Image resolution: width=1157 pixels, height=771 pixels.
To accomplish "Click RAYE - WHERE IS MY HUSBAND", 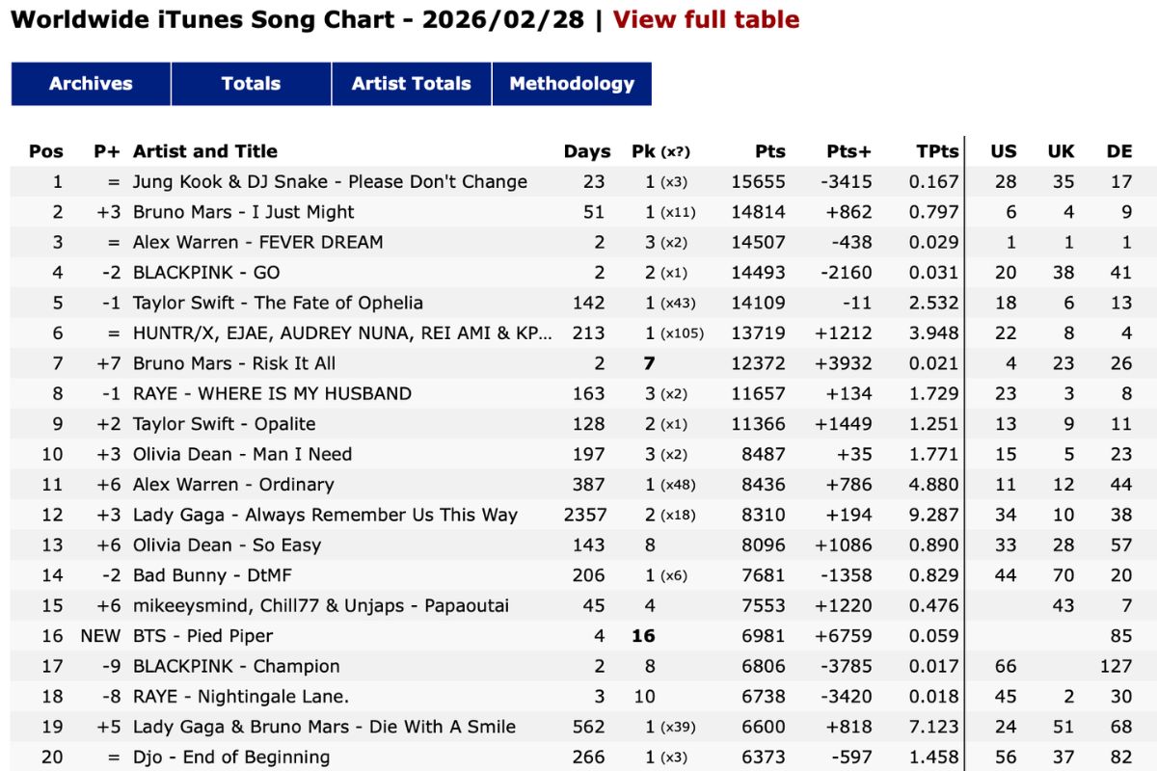I will (272, 393).
